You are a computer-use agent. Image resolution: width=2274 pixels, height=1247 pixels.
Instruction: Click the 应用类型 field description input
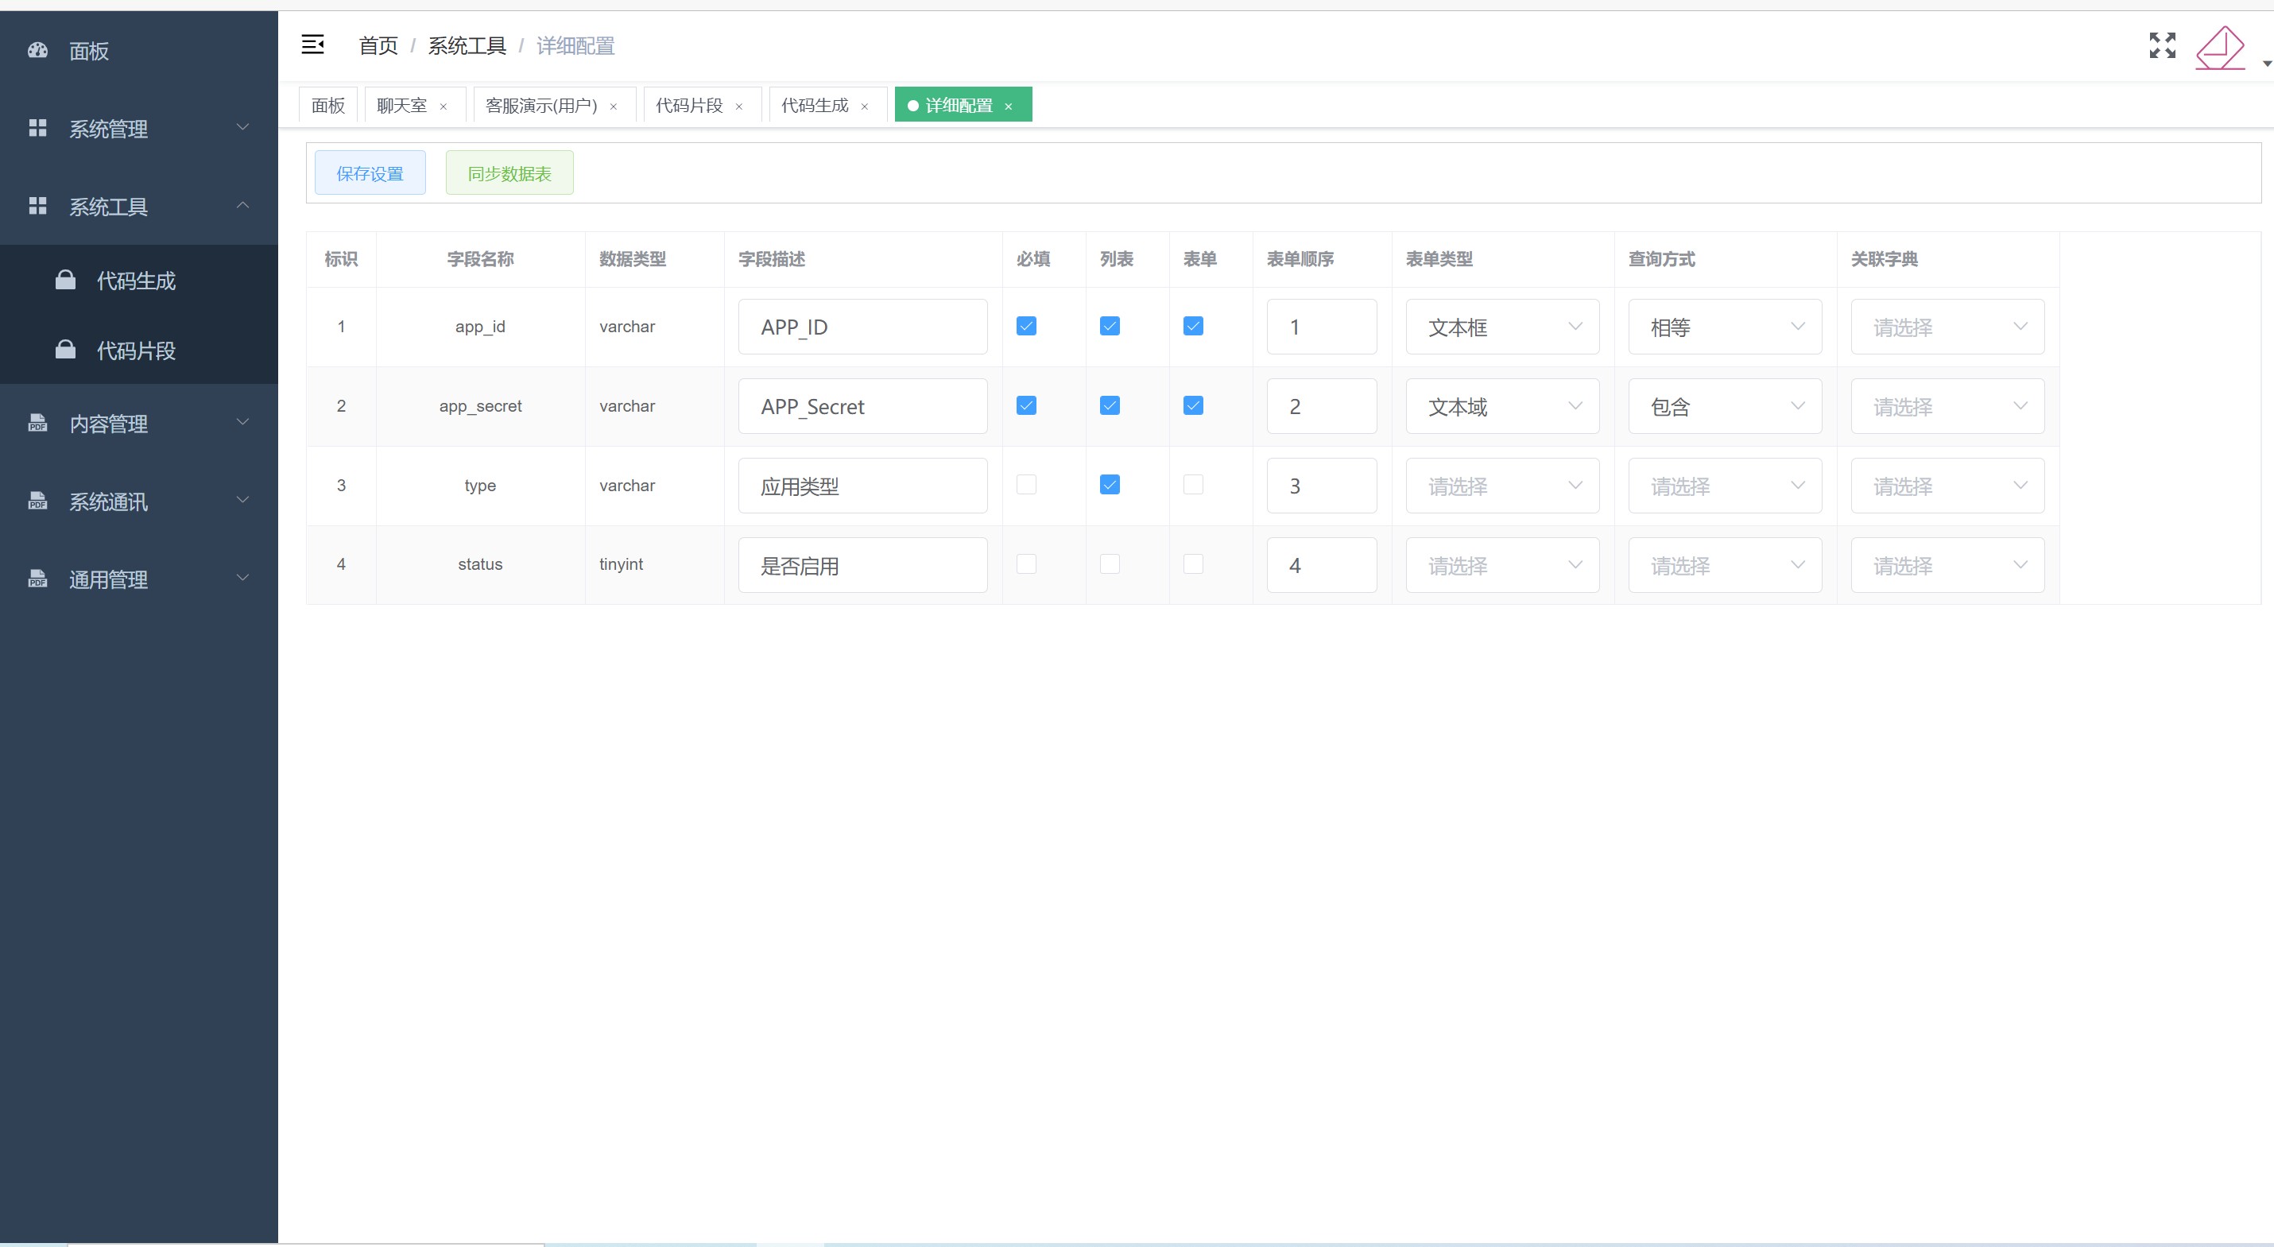click(x=862, y=486)
